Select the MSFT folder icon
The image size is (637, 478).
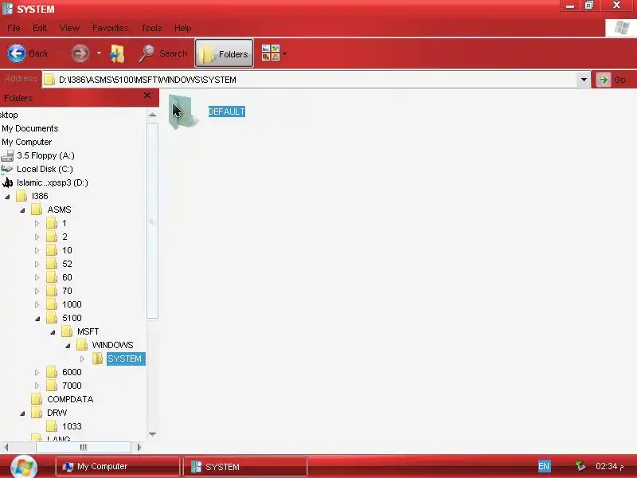coord(67,331)
